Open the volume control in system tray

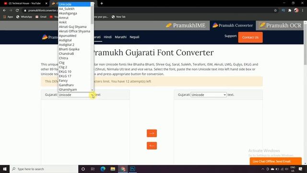[287, 169]
